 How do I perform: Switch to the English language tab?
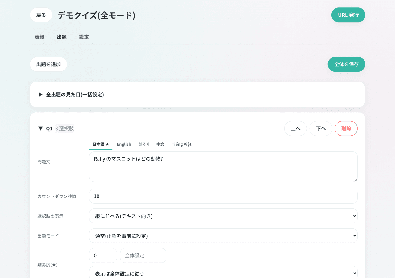click(124, 144)
